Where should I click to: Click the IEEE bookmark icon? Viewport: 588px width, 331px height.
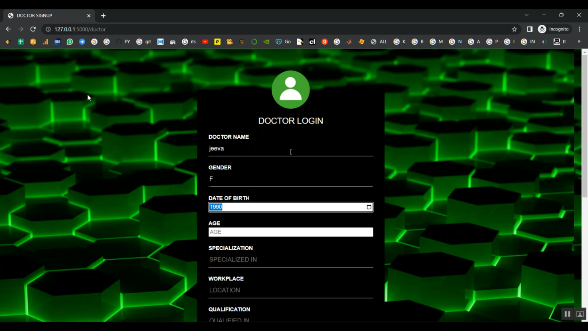click(57, 42)
